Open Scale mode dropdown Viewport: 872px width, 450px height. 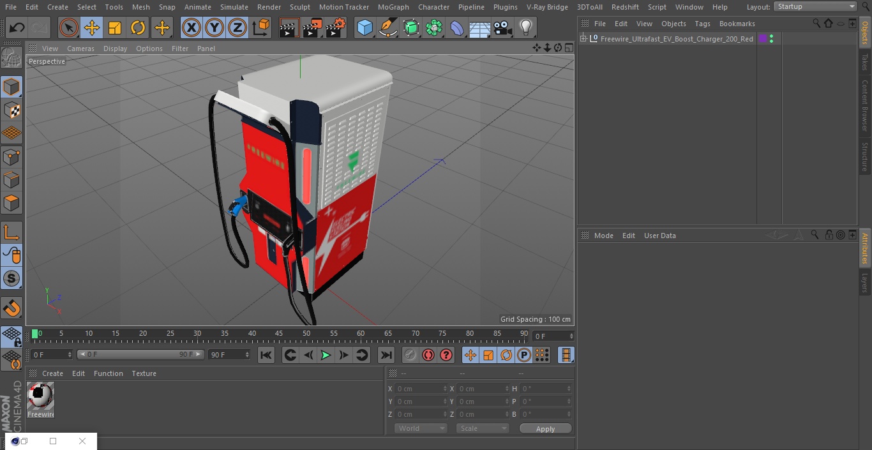483,428
